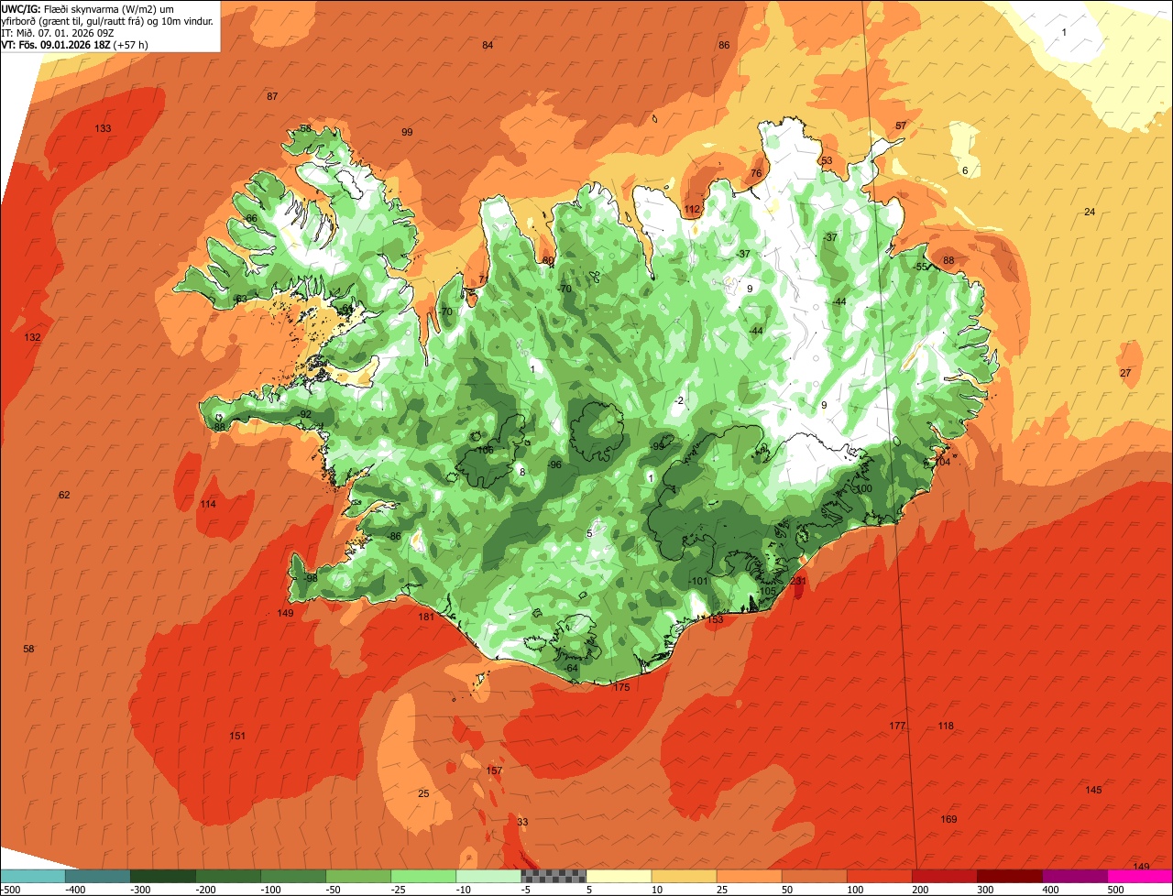
Task: Click the legend swatch between 400 and 500
Action: [x=1075, y=876]
